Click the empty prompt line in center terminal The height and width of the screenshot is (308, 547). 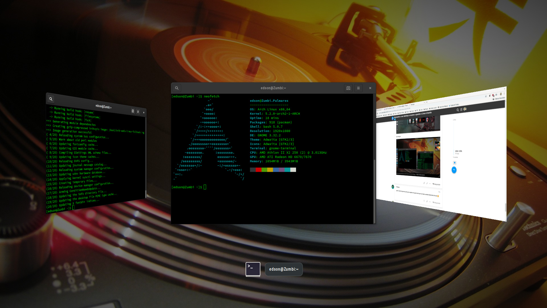[x=189, y=187]
